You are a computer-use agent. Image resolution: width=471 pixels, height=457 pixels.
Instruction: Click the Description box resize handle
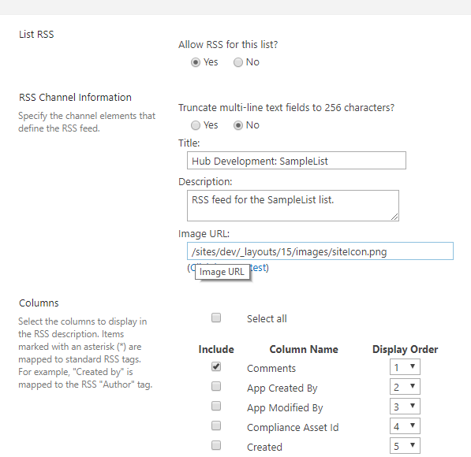394,217
